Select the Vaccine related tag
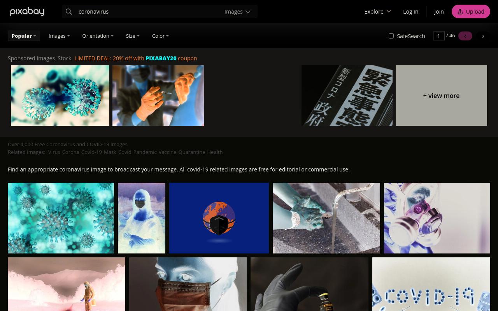Image resolution: width=498 pixels, height=311 pixels. (167, 152)
